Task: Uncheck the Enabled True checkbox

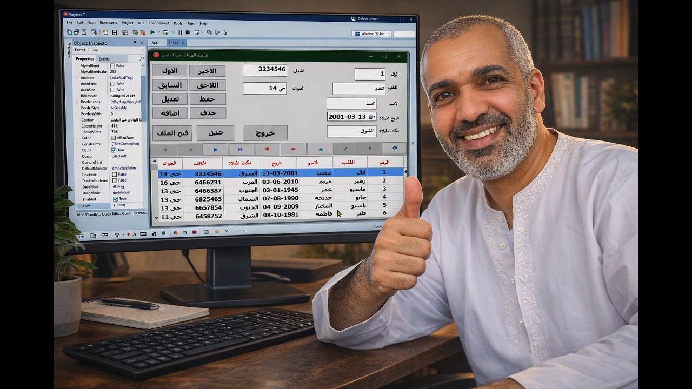Action: (115, 199)
